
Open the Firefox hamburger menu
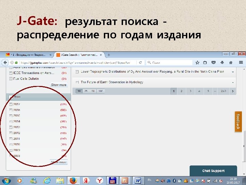[241, 62]
